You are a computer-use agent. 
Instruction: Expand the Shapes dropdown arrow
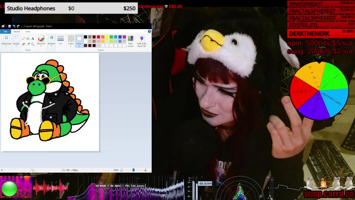tap(51, 46)
